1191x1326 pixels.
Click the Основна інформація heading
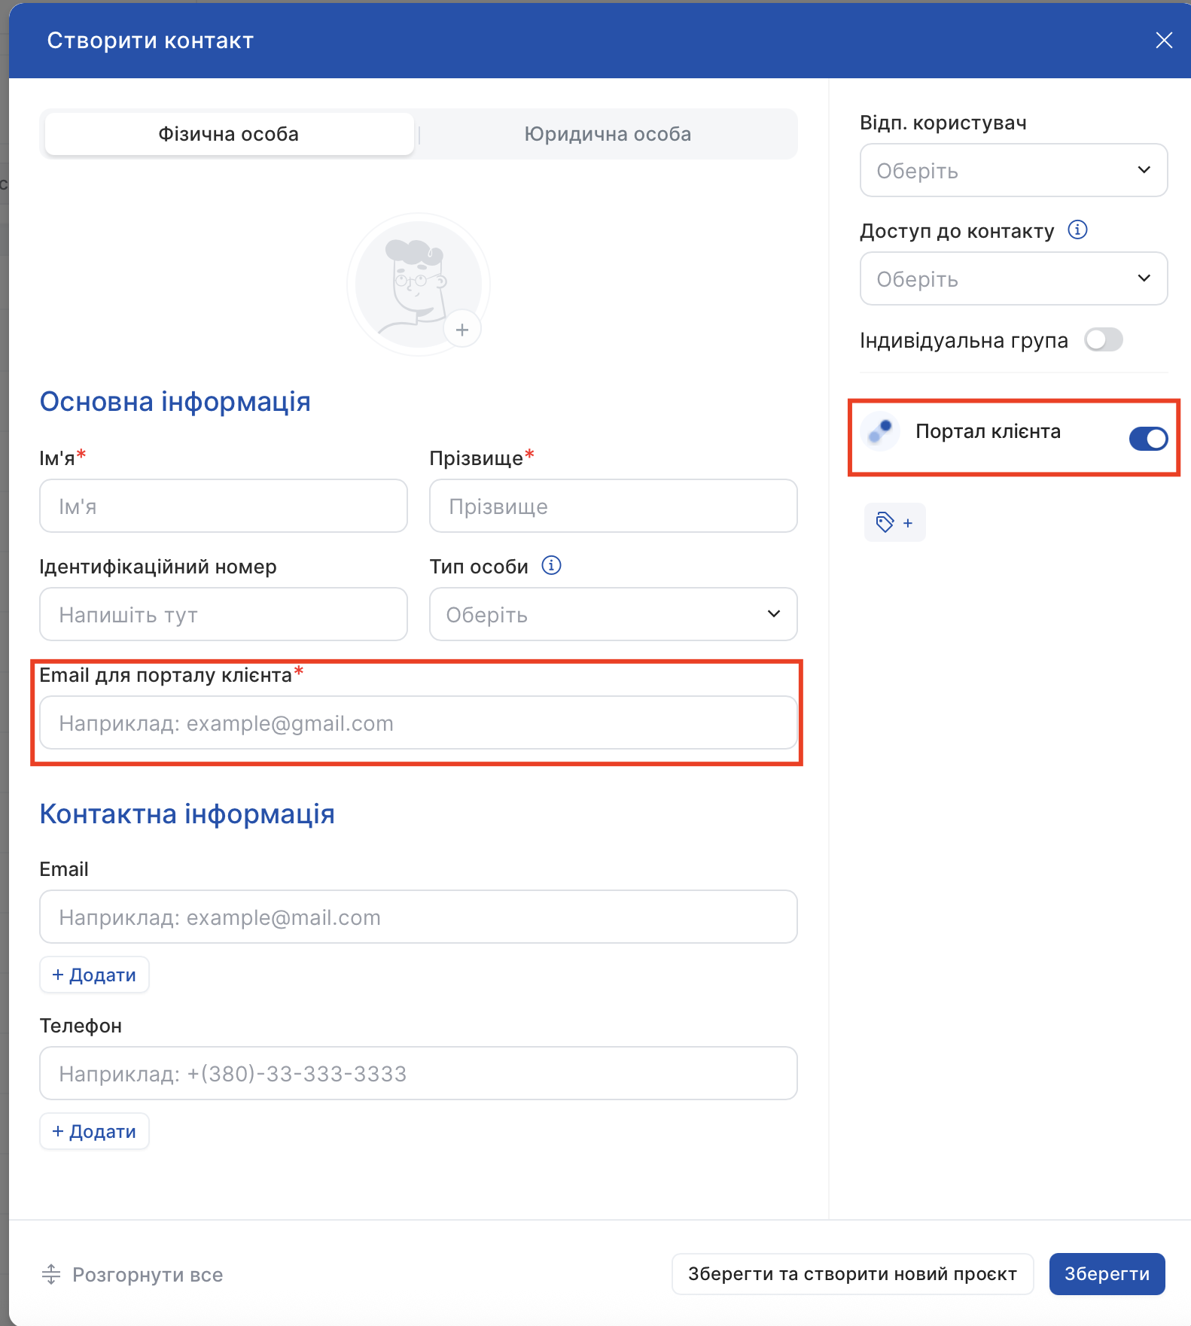pos(175,402)
